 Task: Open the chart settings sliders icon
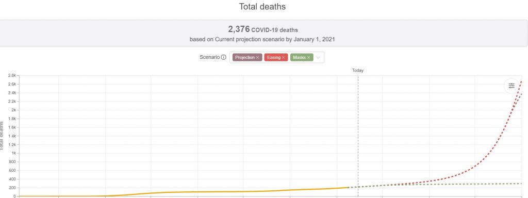(x=511, y=86)
